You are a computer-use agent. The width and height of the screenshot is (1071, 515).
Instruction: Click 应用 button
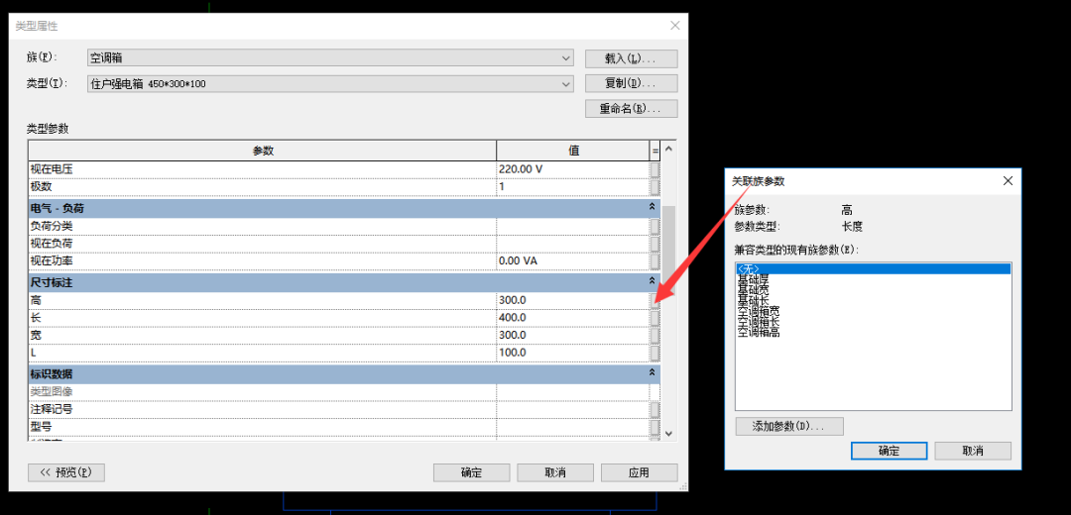pos(640,472)
